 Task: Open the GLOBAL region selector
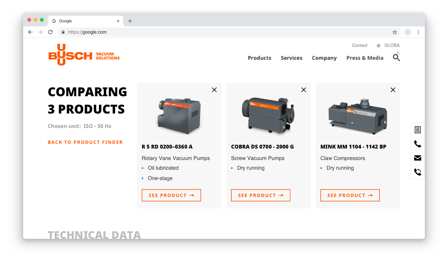392,46
